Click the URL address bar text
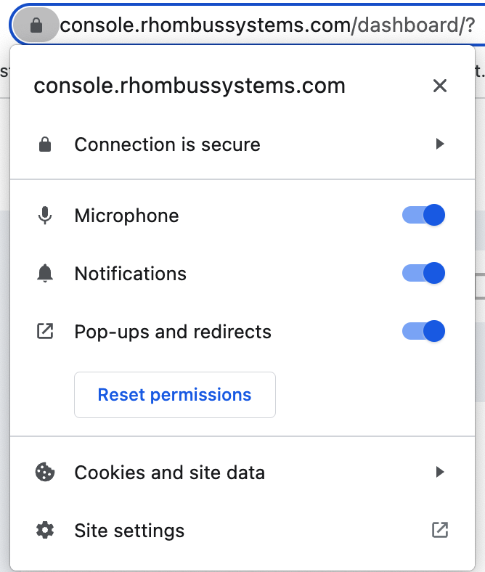This screenshot has height=572, width=485. coord(267,25)
